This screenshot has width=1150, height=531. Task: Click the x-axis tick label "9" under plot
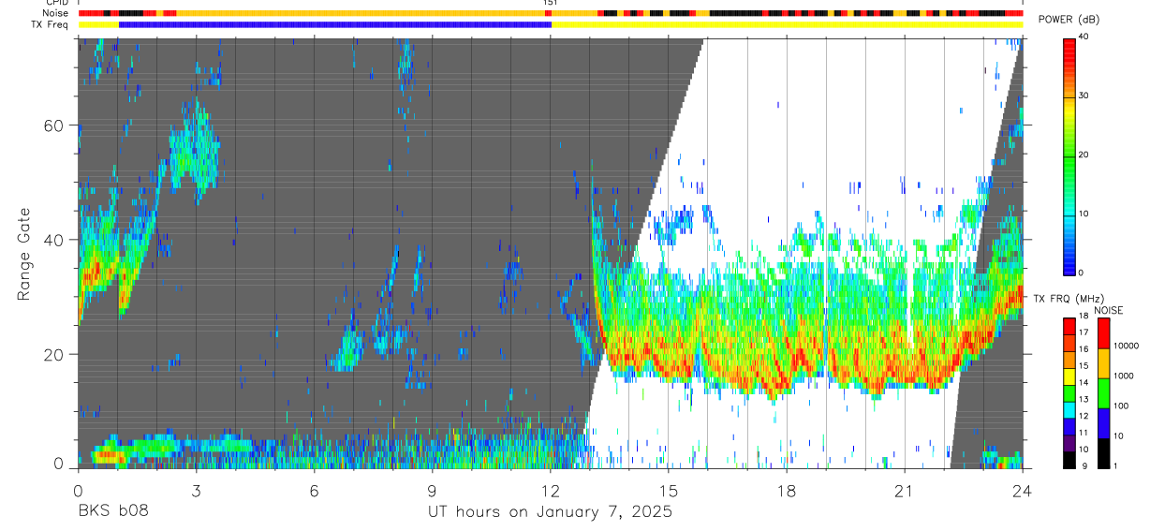(432, 491)
